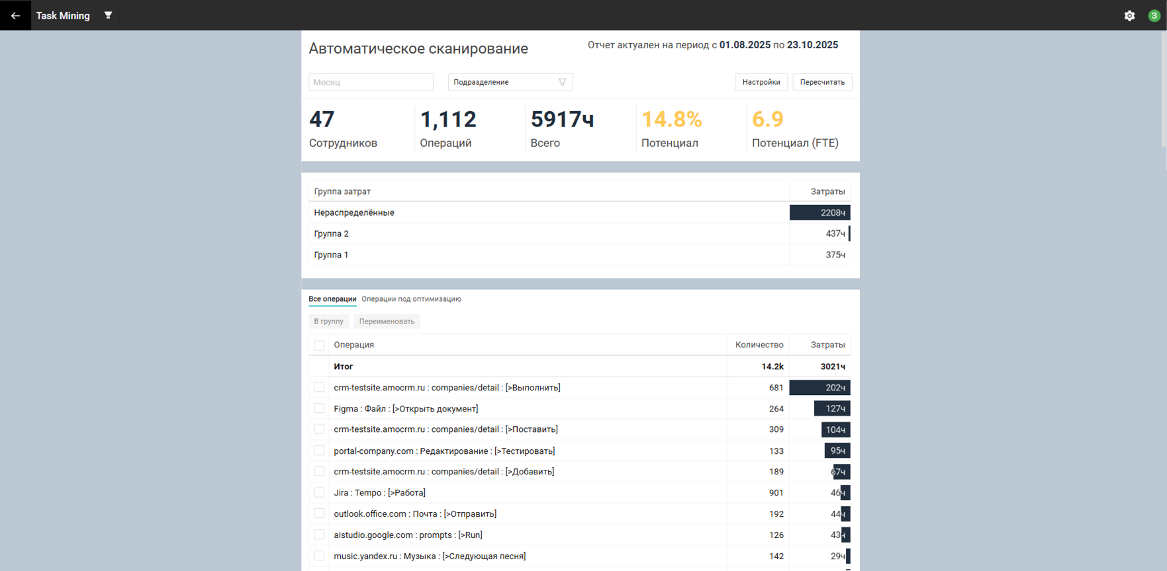
Task: Click the 14.2k total count value
Action: click(772, 367)
